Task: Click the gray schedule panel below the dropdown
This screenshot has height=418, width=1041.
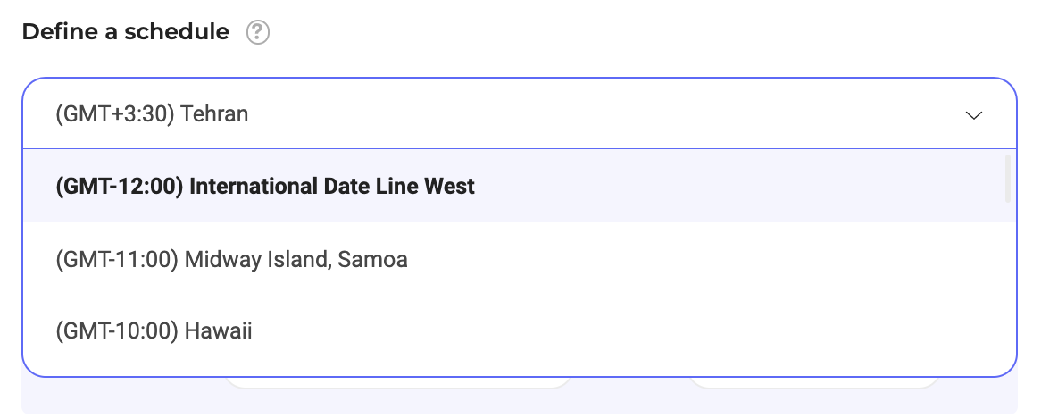Action: tap(520, 397)
